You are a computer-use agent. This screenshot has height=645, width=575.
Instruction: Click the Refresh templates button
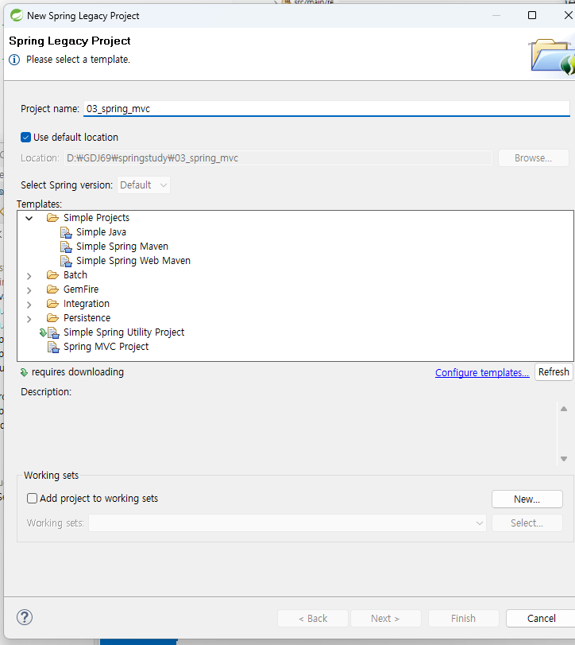[x=554, y=372]
